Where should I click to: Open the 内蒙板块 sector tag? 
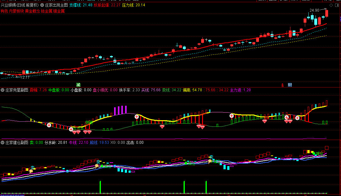click(17, 11)
